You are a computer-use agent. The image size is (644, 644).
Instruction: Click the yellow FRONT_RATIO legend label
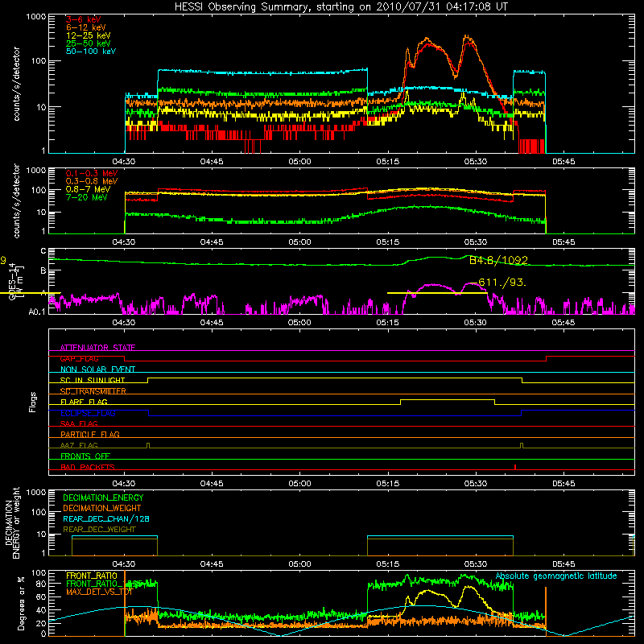coord(92,576)
